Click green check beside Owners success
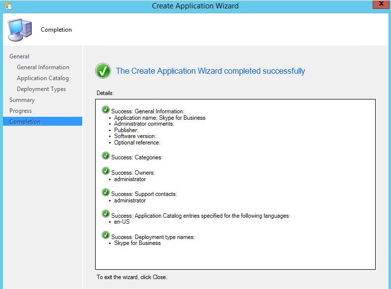 106,171
